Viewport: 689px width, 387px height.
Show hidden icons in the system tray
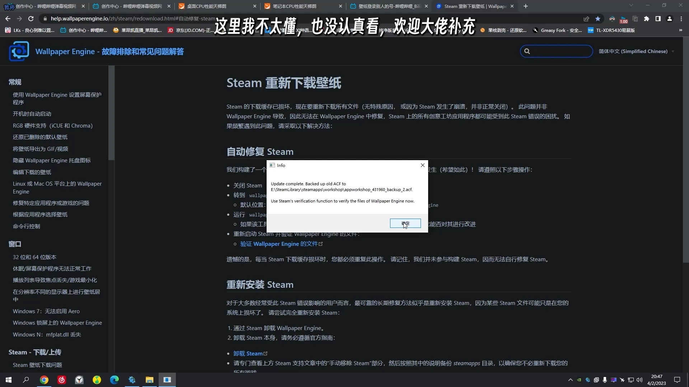(570, 380)
